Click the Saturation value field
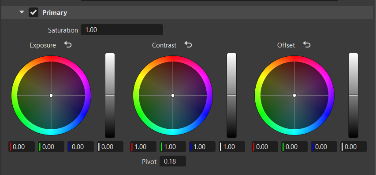Viewport: 376px width, 175px height. 122,29
